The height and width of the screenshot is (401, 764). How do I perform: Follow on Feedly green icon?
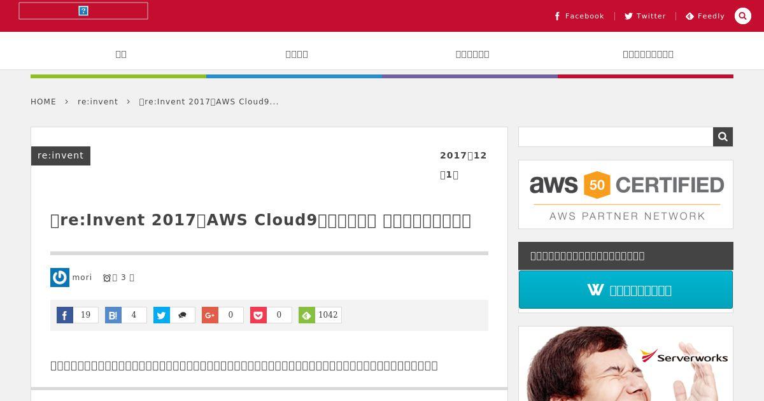307,315
